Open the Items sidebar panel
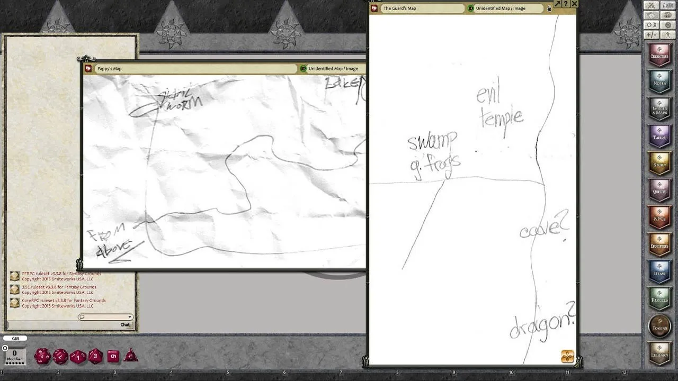This screenshot has height=381, width=678. [x=659, y=272]
